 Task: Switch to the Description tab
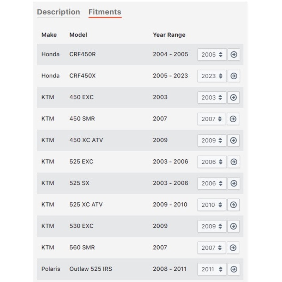click(59, 12)
